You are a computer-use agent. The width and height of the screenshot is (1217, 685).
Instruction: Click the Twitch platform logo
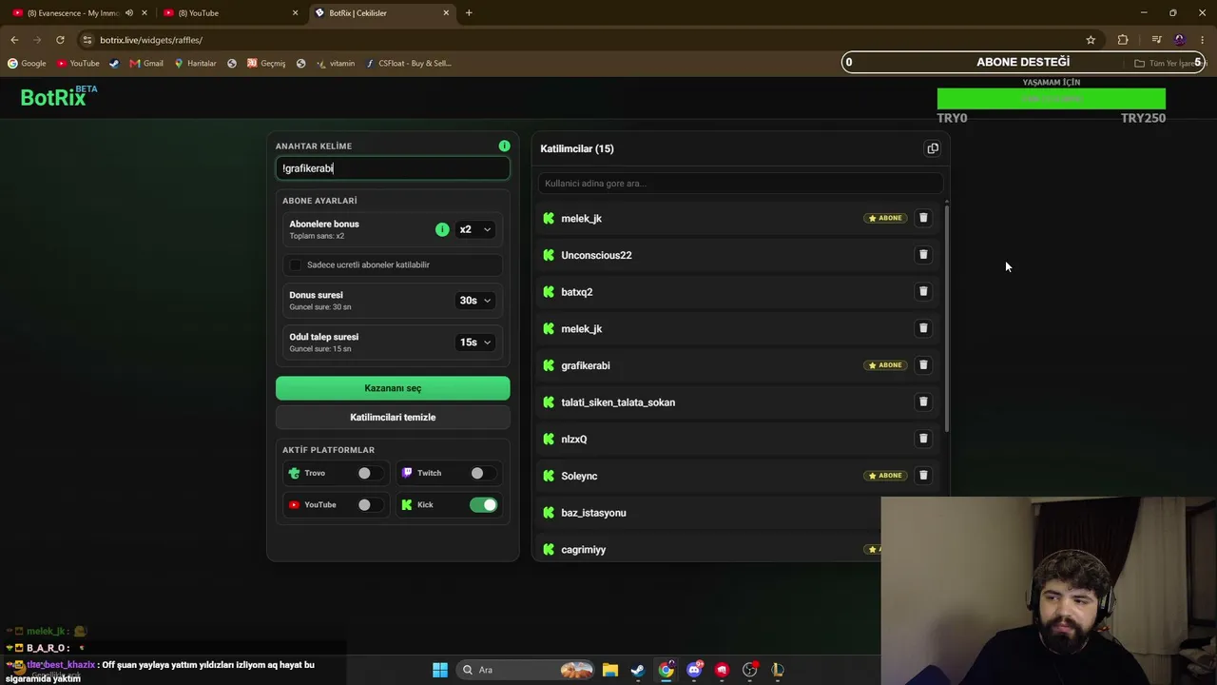407,473
